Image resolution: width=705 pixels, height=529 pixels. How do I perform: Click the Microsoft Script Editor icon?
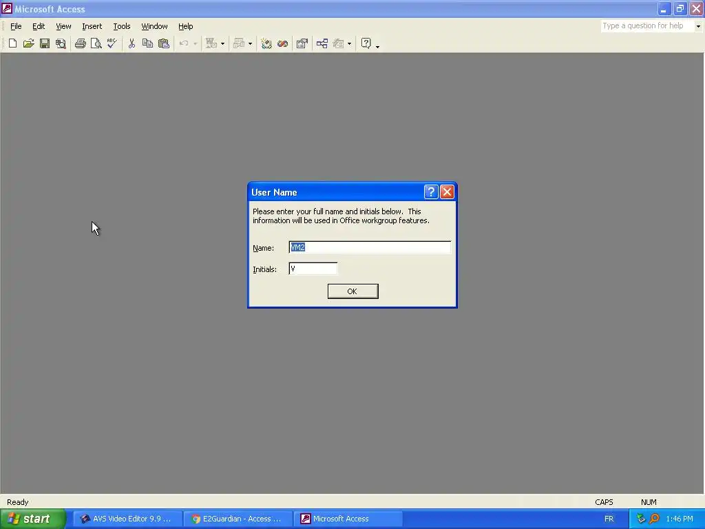pyautogui.click(x=283, y=43)
